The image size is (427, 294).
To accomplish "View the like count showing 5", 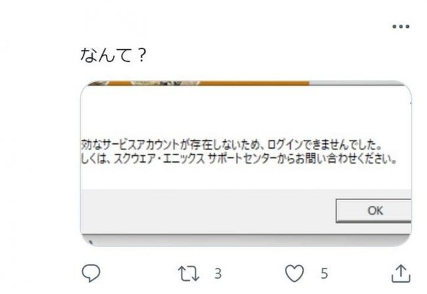I will 324,273.
